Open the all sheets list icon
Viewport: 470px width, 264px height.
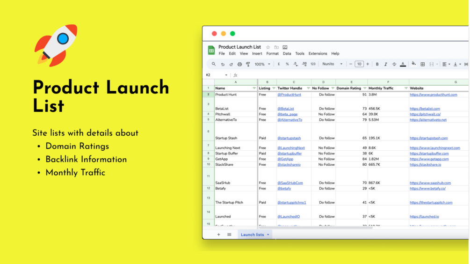(x=229, y=235)
